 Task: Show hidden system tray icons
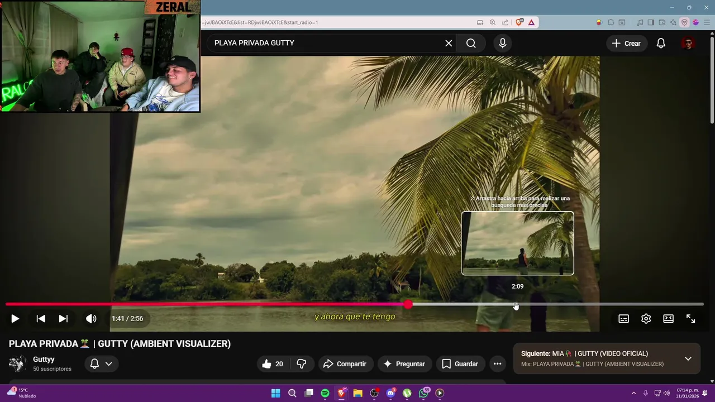point(633,393)
